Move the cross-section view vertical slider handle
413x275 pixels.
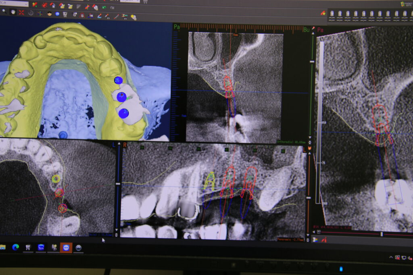pos(312,62)
